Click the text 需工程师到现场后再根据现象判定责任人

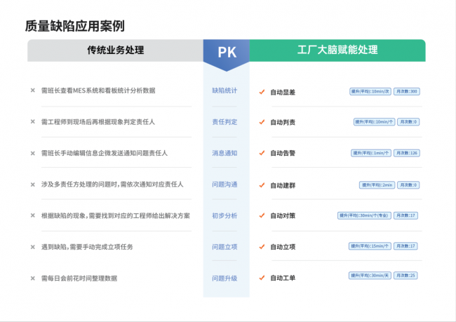tap(98, 122)
